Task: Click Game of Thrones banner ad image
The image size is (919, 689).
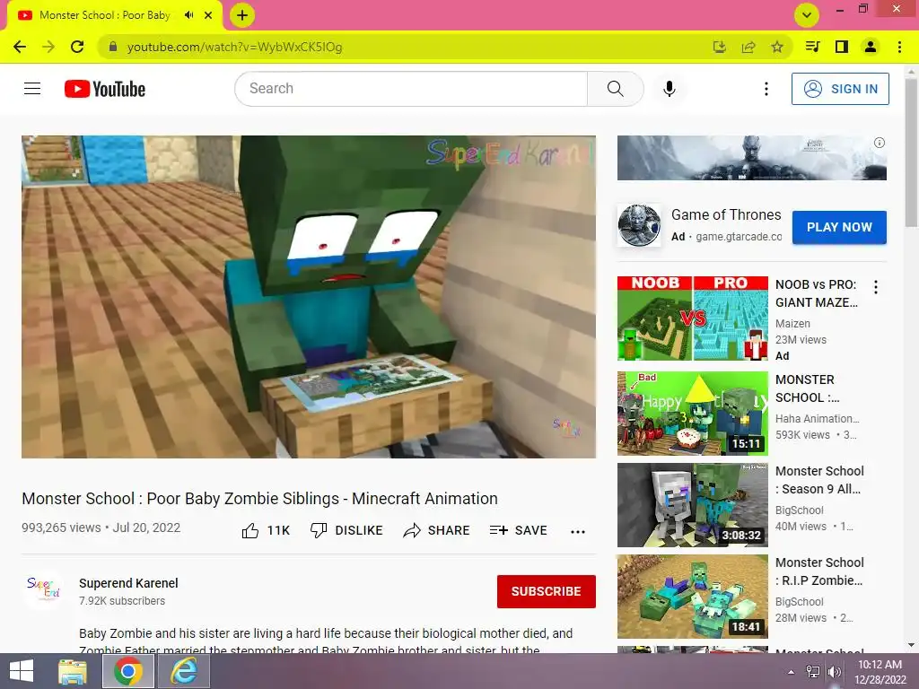Action: coord(751,158)
